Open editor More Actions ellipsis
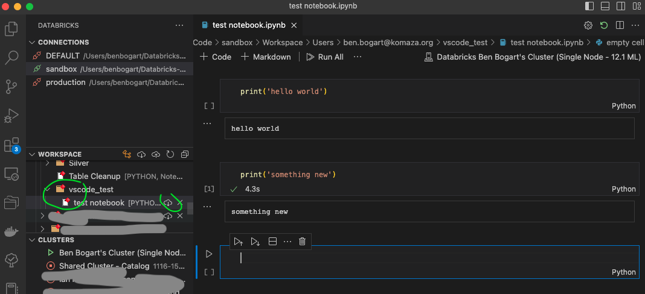Viewport: 645px width, 294px height. click(635, 25)
